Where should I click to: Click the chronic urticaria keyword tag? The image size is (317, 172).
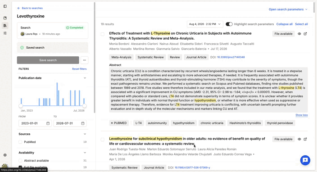coord(212,123)
